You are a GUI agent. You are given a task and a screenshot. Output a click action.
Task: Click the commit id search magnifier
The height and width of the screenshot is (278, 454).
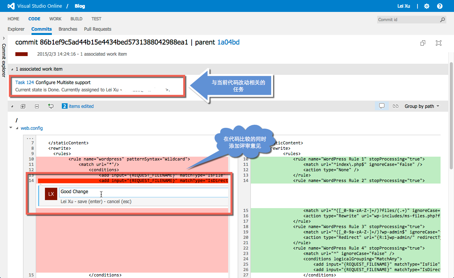(442, 20)
